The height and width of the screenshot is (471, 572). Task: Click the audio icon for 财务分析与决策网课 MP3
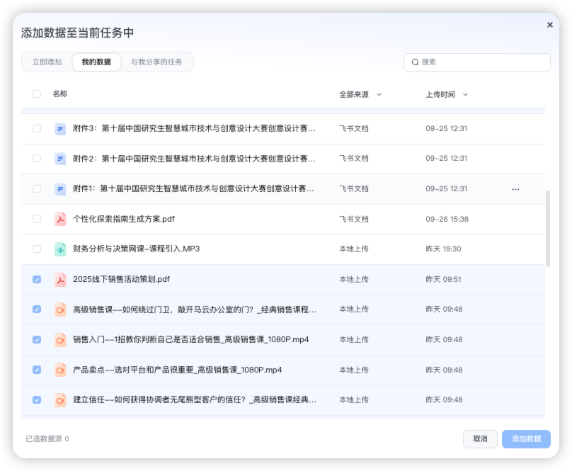coord(60,249)
